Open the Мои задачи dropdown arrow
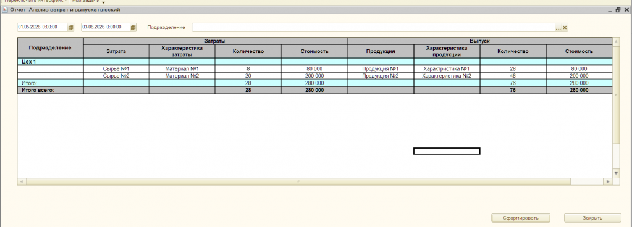Viewport: 632px width, 227px height. click(103, 2)
